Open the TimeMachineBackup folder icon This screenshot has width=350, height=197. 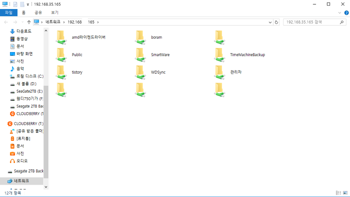(x=219, y=55)
